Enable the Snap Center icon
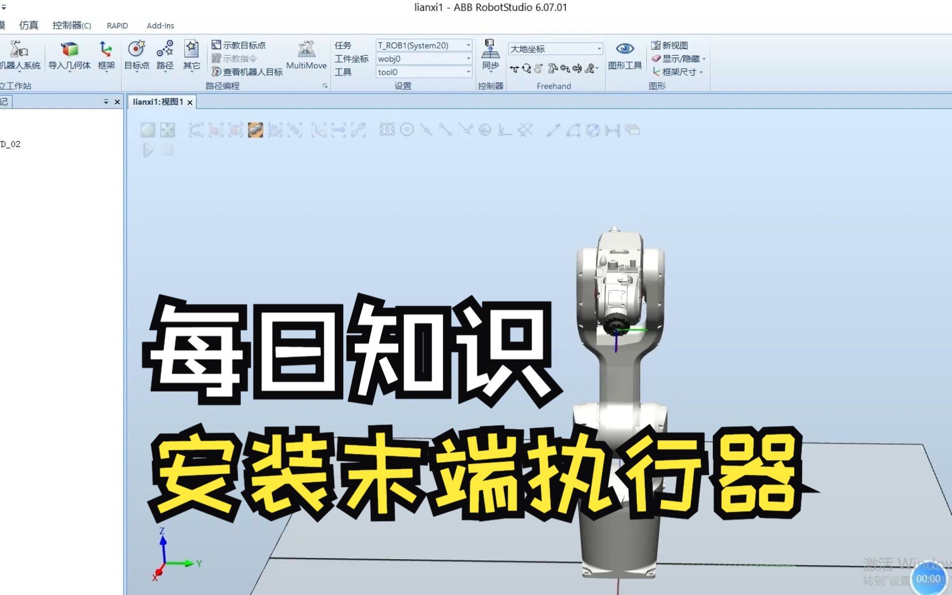Image resolution: width=952 pixels, height=595 pixels. tap(407, 130)
